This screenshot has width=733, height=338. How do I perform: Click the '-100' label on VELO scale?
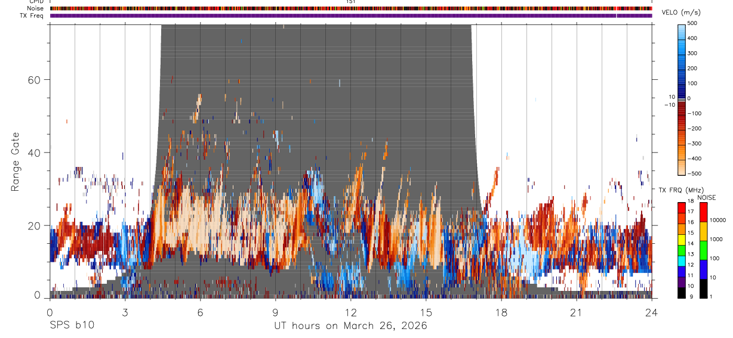[695, 114]
